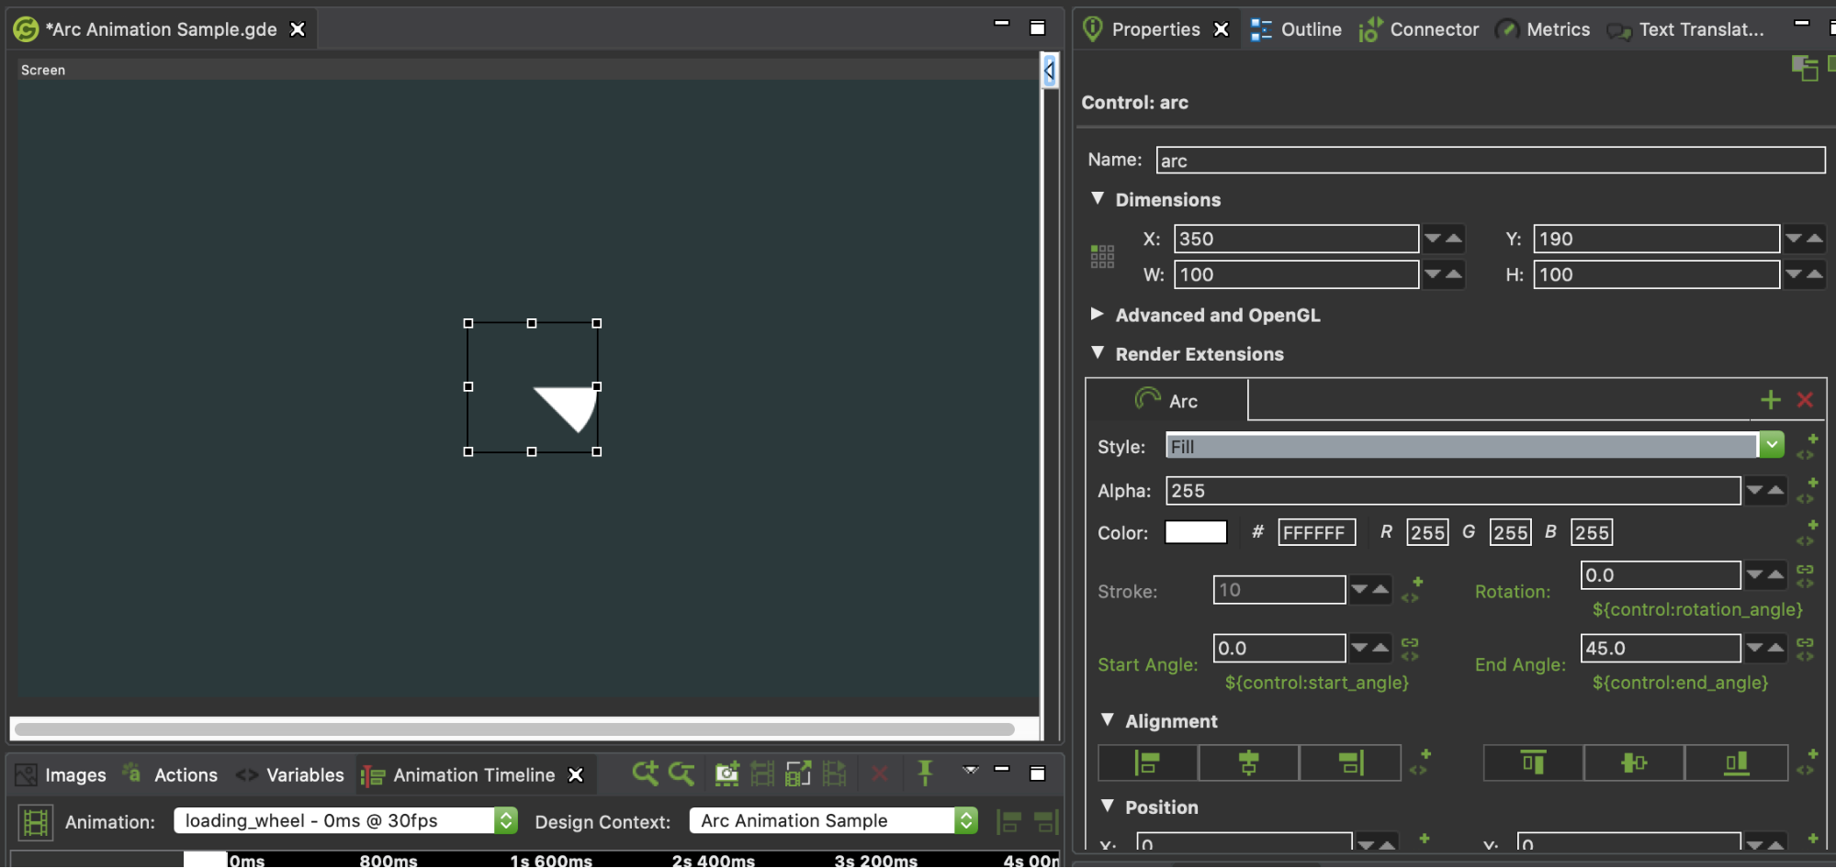1836x868 pixels.
Task: Click the variable binding icon beside Style
Action: coord(1808,447)
